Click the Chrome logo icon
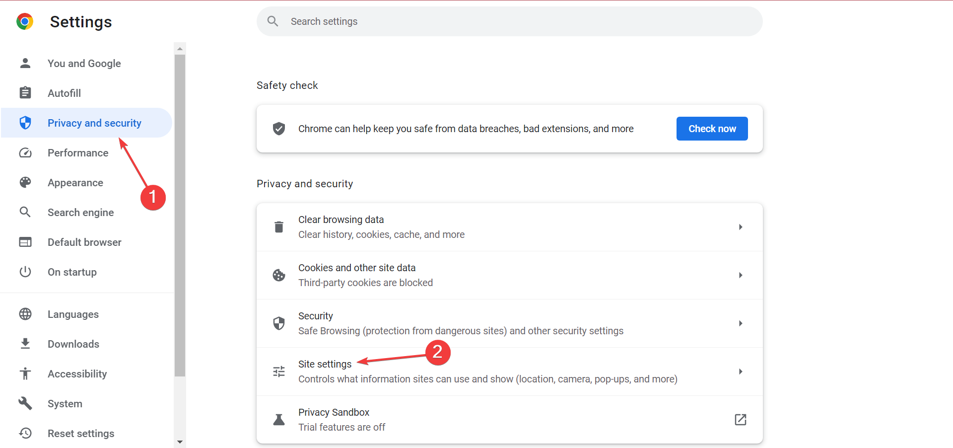Viewport: 953px width, 448px height. (25, 22)
